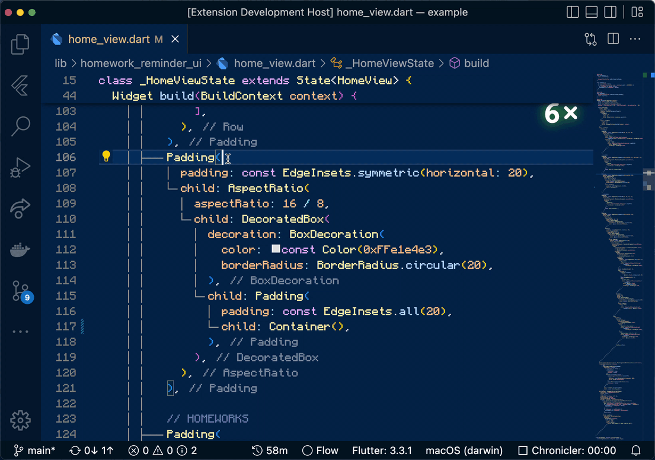655x460 pixels.
Task: Open the Explorer view in activity bar
Action: (20, 44)
